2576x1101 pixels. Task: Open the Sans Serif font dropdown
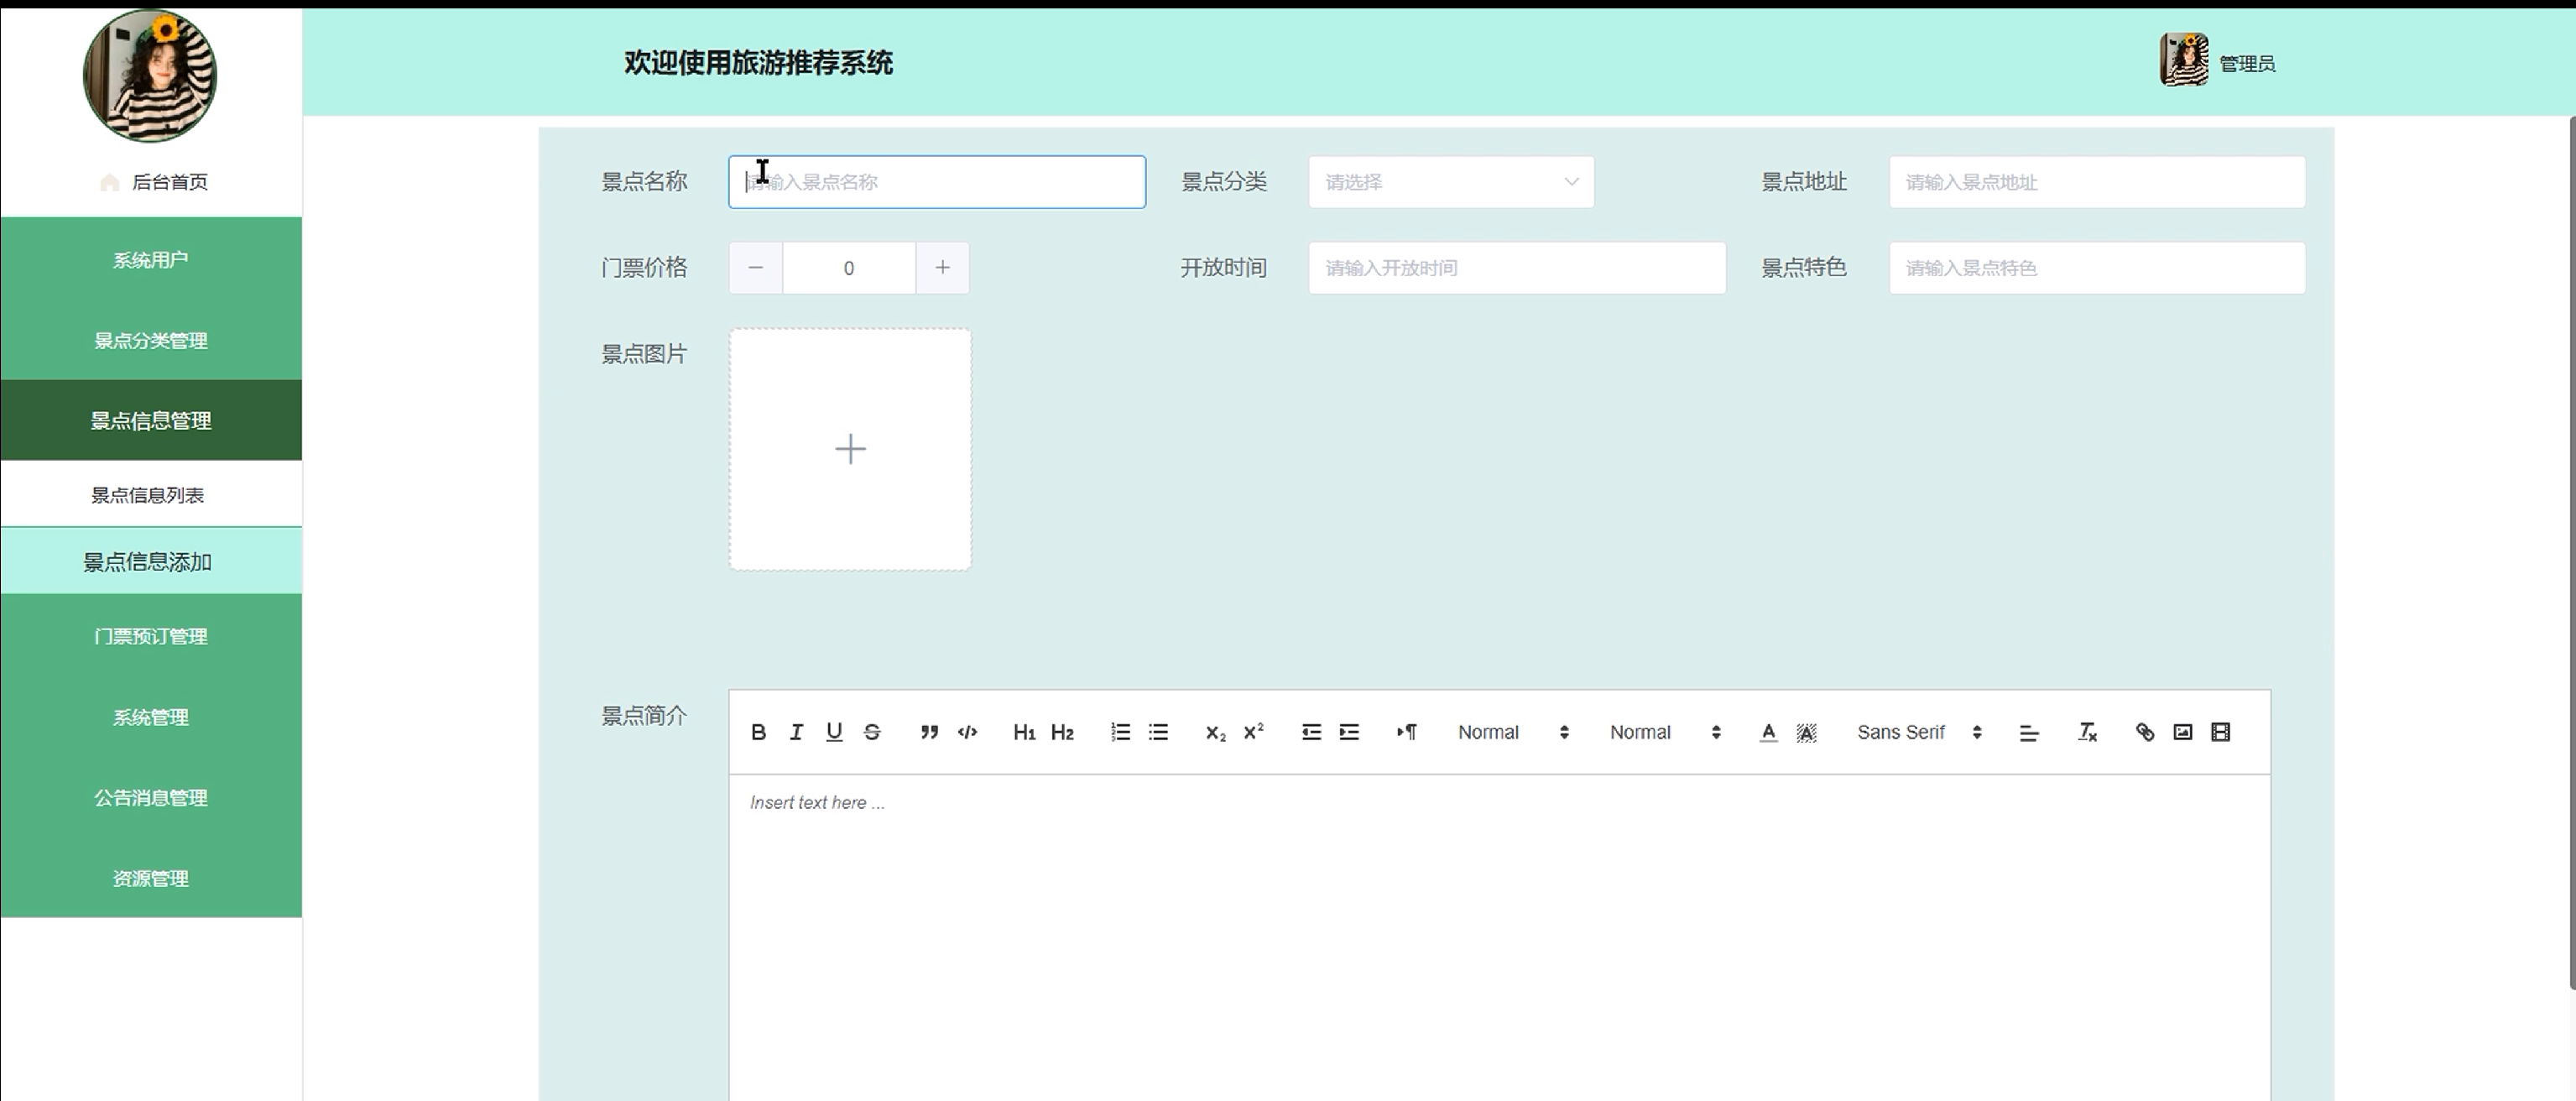(x=1918, y=732)
